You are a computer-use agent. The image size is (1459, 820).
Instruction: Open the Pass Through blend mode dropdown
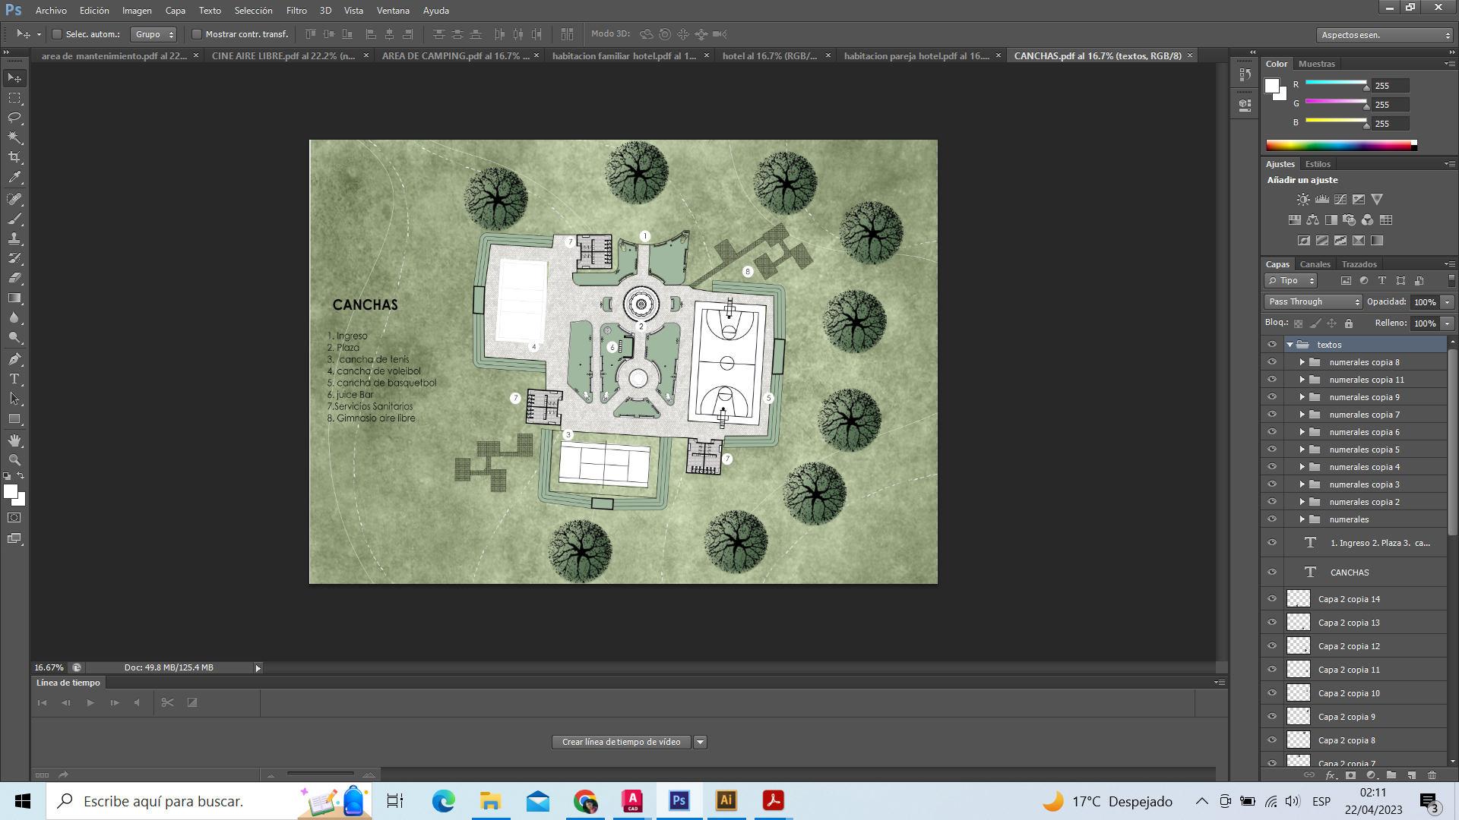1313,301
